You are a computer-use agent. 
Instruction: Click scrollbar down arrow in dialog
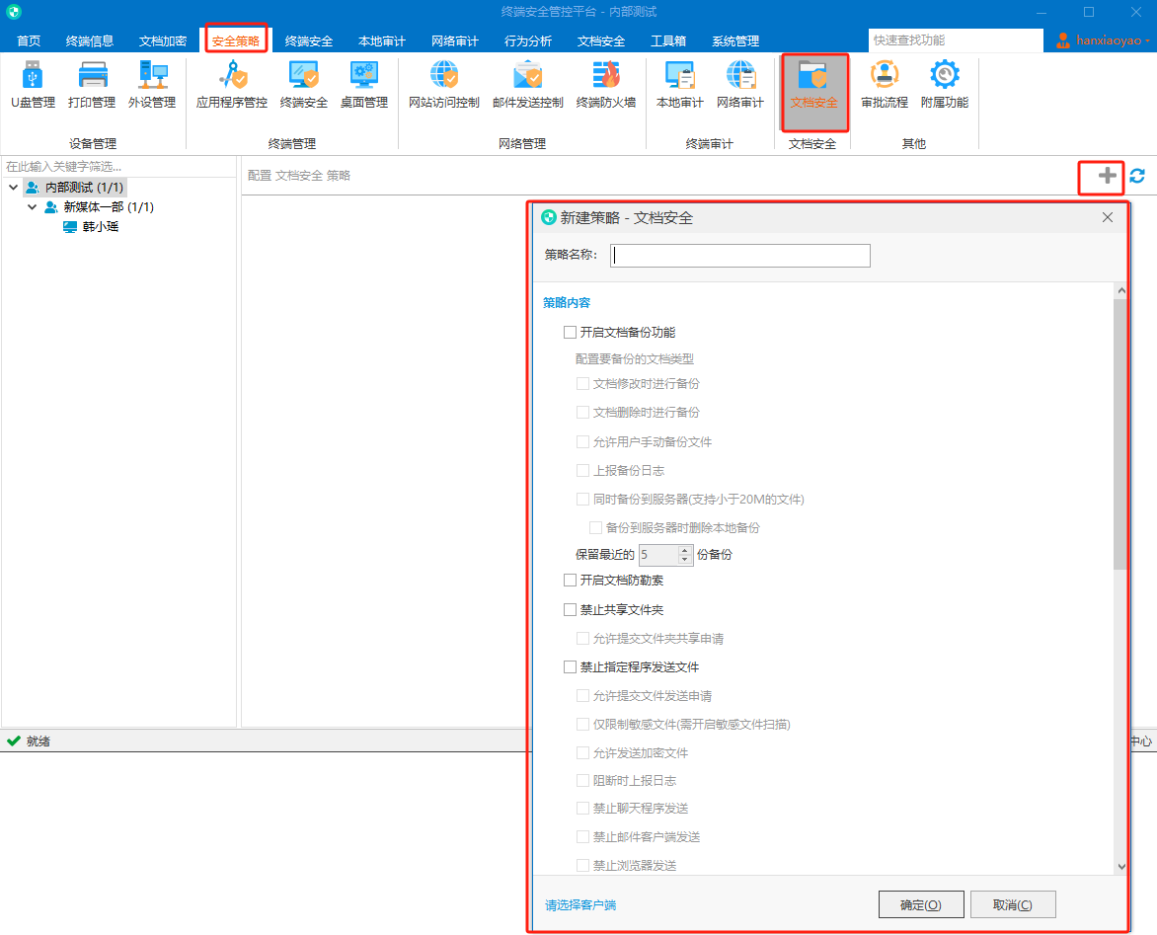point(1120,867)
